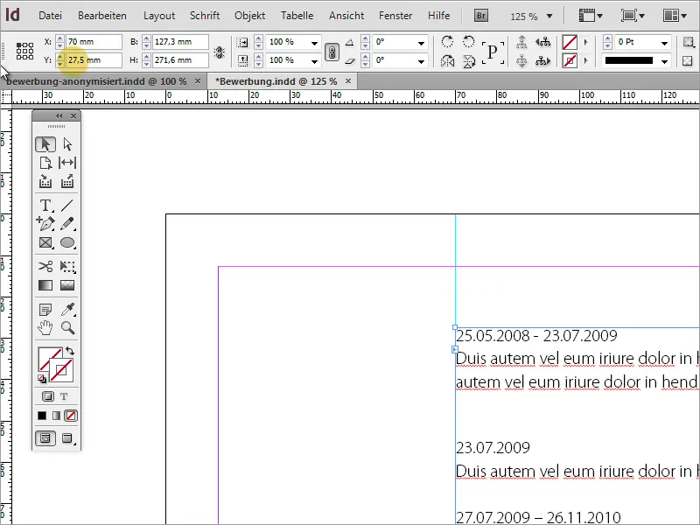700x525 pixels.
Task: Pick the Hand tool
Action: point(45,327)
